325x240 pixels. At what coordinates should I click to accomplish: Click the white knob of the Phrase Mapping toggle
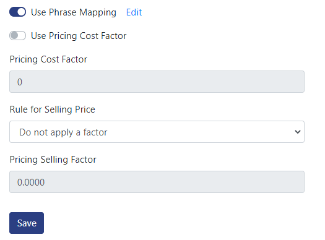coord(21,12)
